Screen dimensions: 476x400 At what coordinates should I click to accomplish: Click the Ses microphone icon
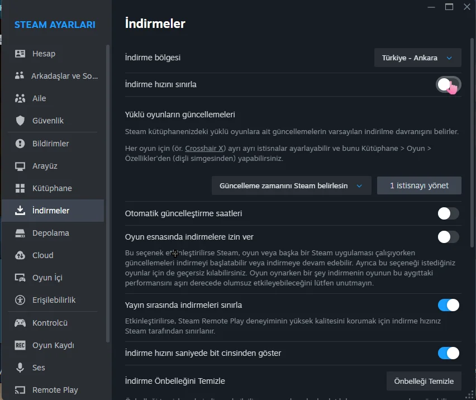tap(20, 368)
